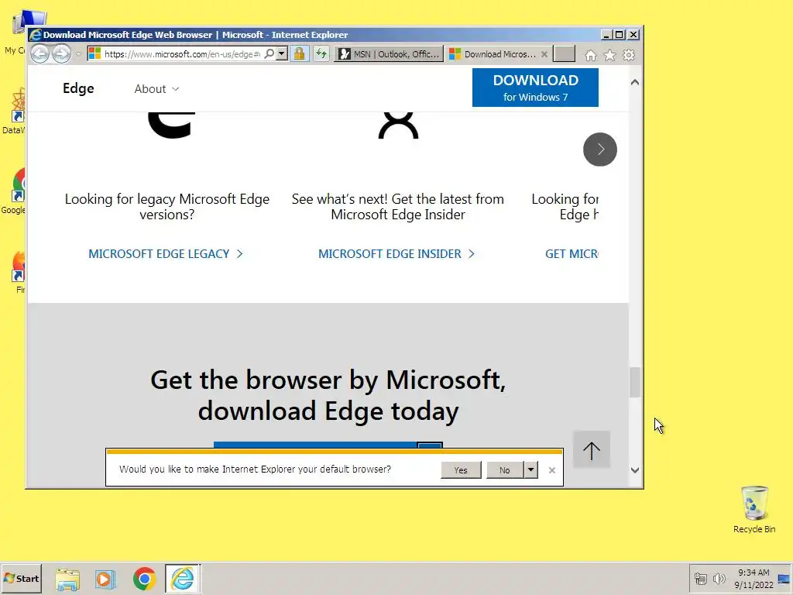Advance carousel with the right arrow circle

[600, 150]
